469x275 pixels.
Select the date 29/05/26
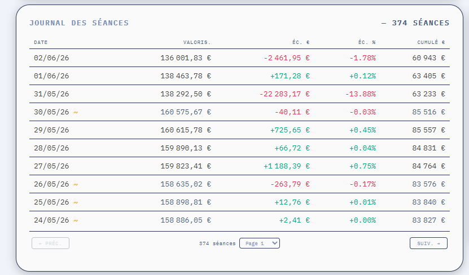(x=51, y=130)
